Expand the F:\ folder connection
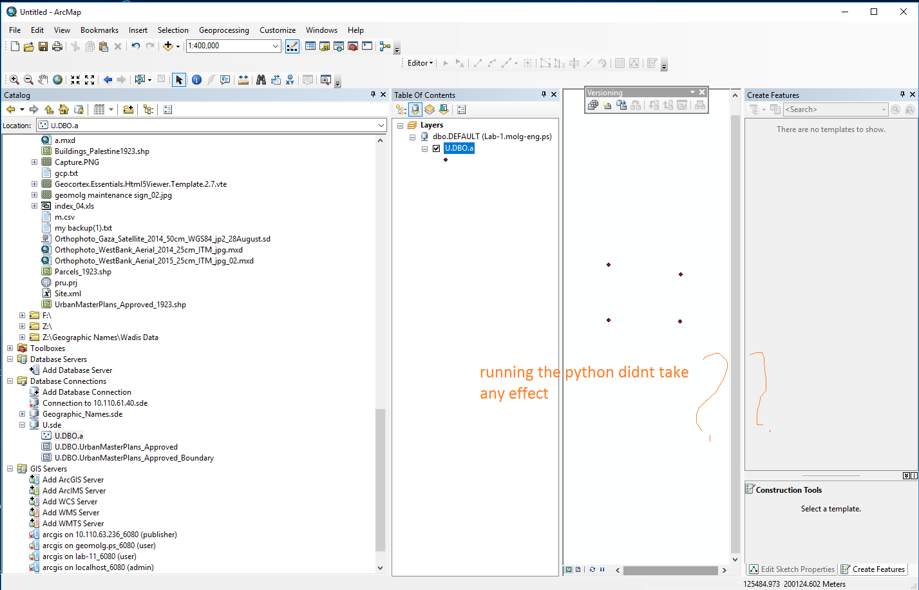The width and height of the screenshot is (919, 590). pyautogui.click(x=23, y=316)
